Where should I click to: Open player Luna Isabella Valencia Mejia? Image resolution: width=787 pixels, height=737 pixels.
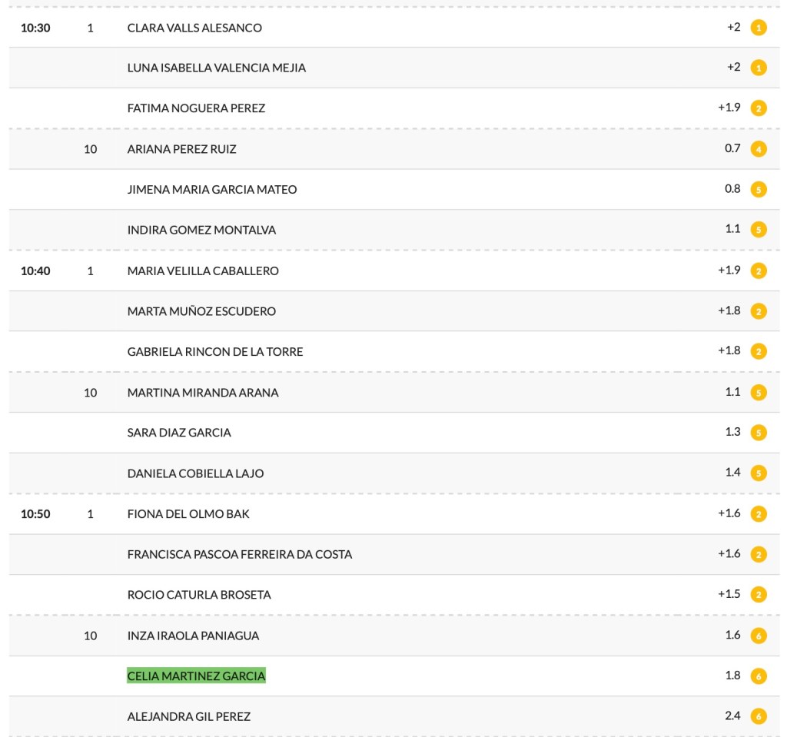(x=216, y=68)
